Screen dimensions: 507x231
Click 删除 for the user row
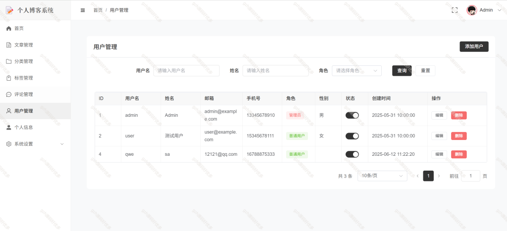pos(459,136)
